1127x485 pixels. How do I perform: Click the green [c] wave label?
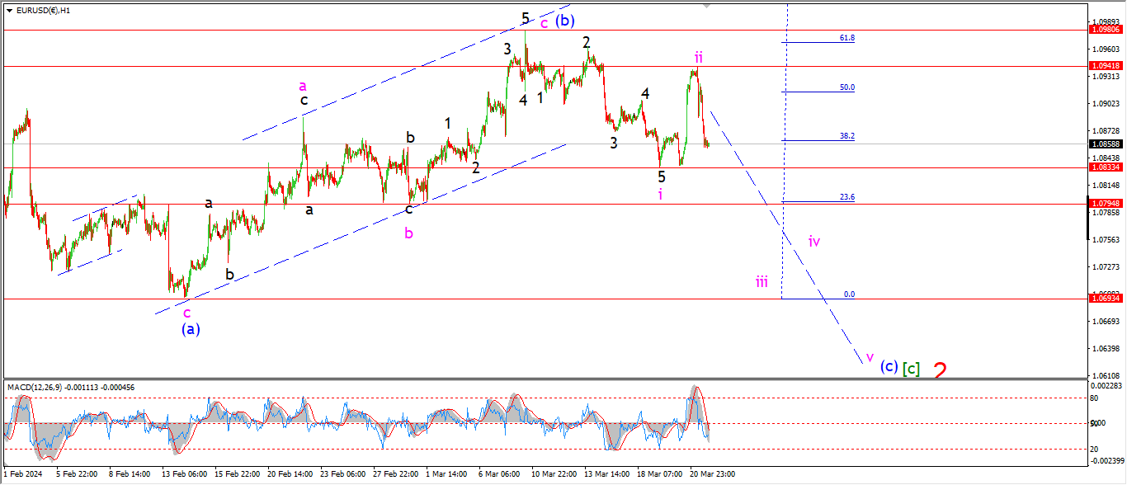[911, 368]
